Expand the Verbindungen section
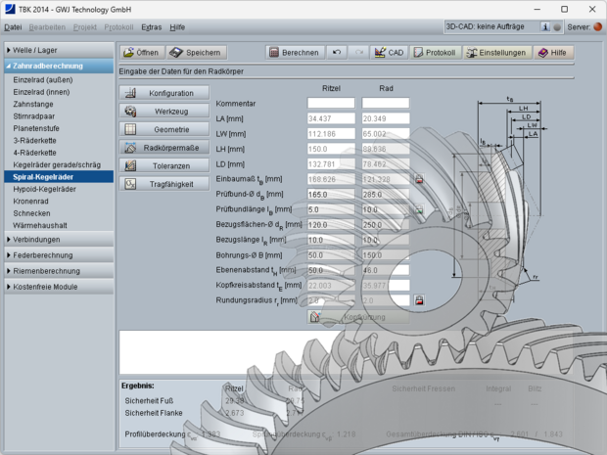The width and height of the screenshot is (607, 455). click(x=57, y=239)
